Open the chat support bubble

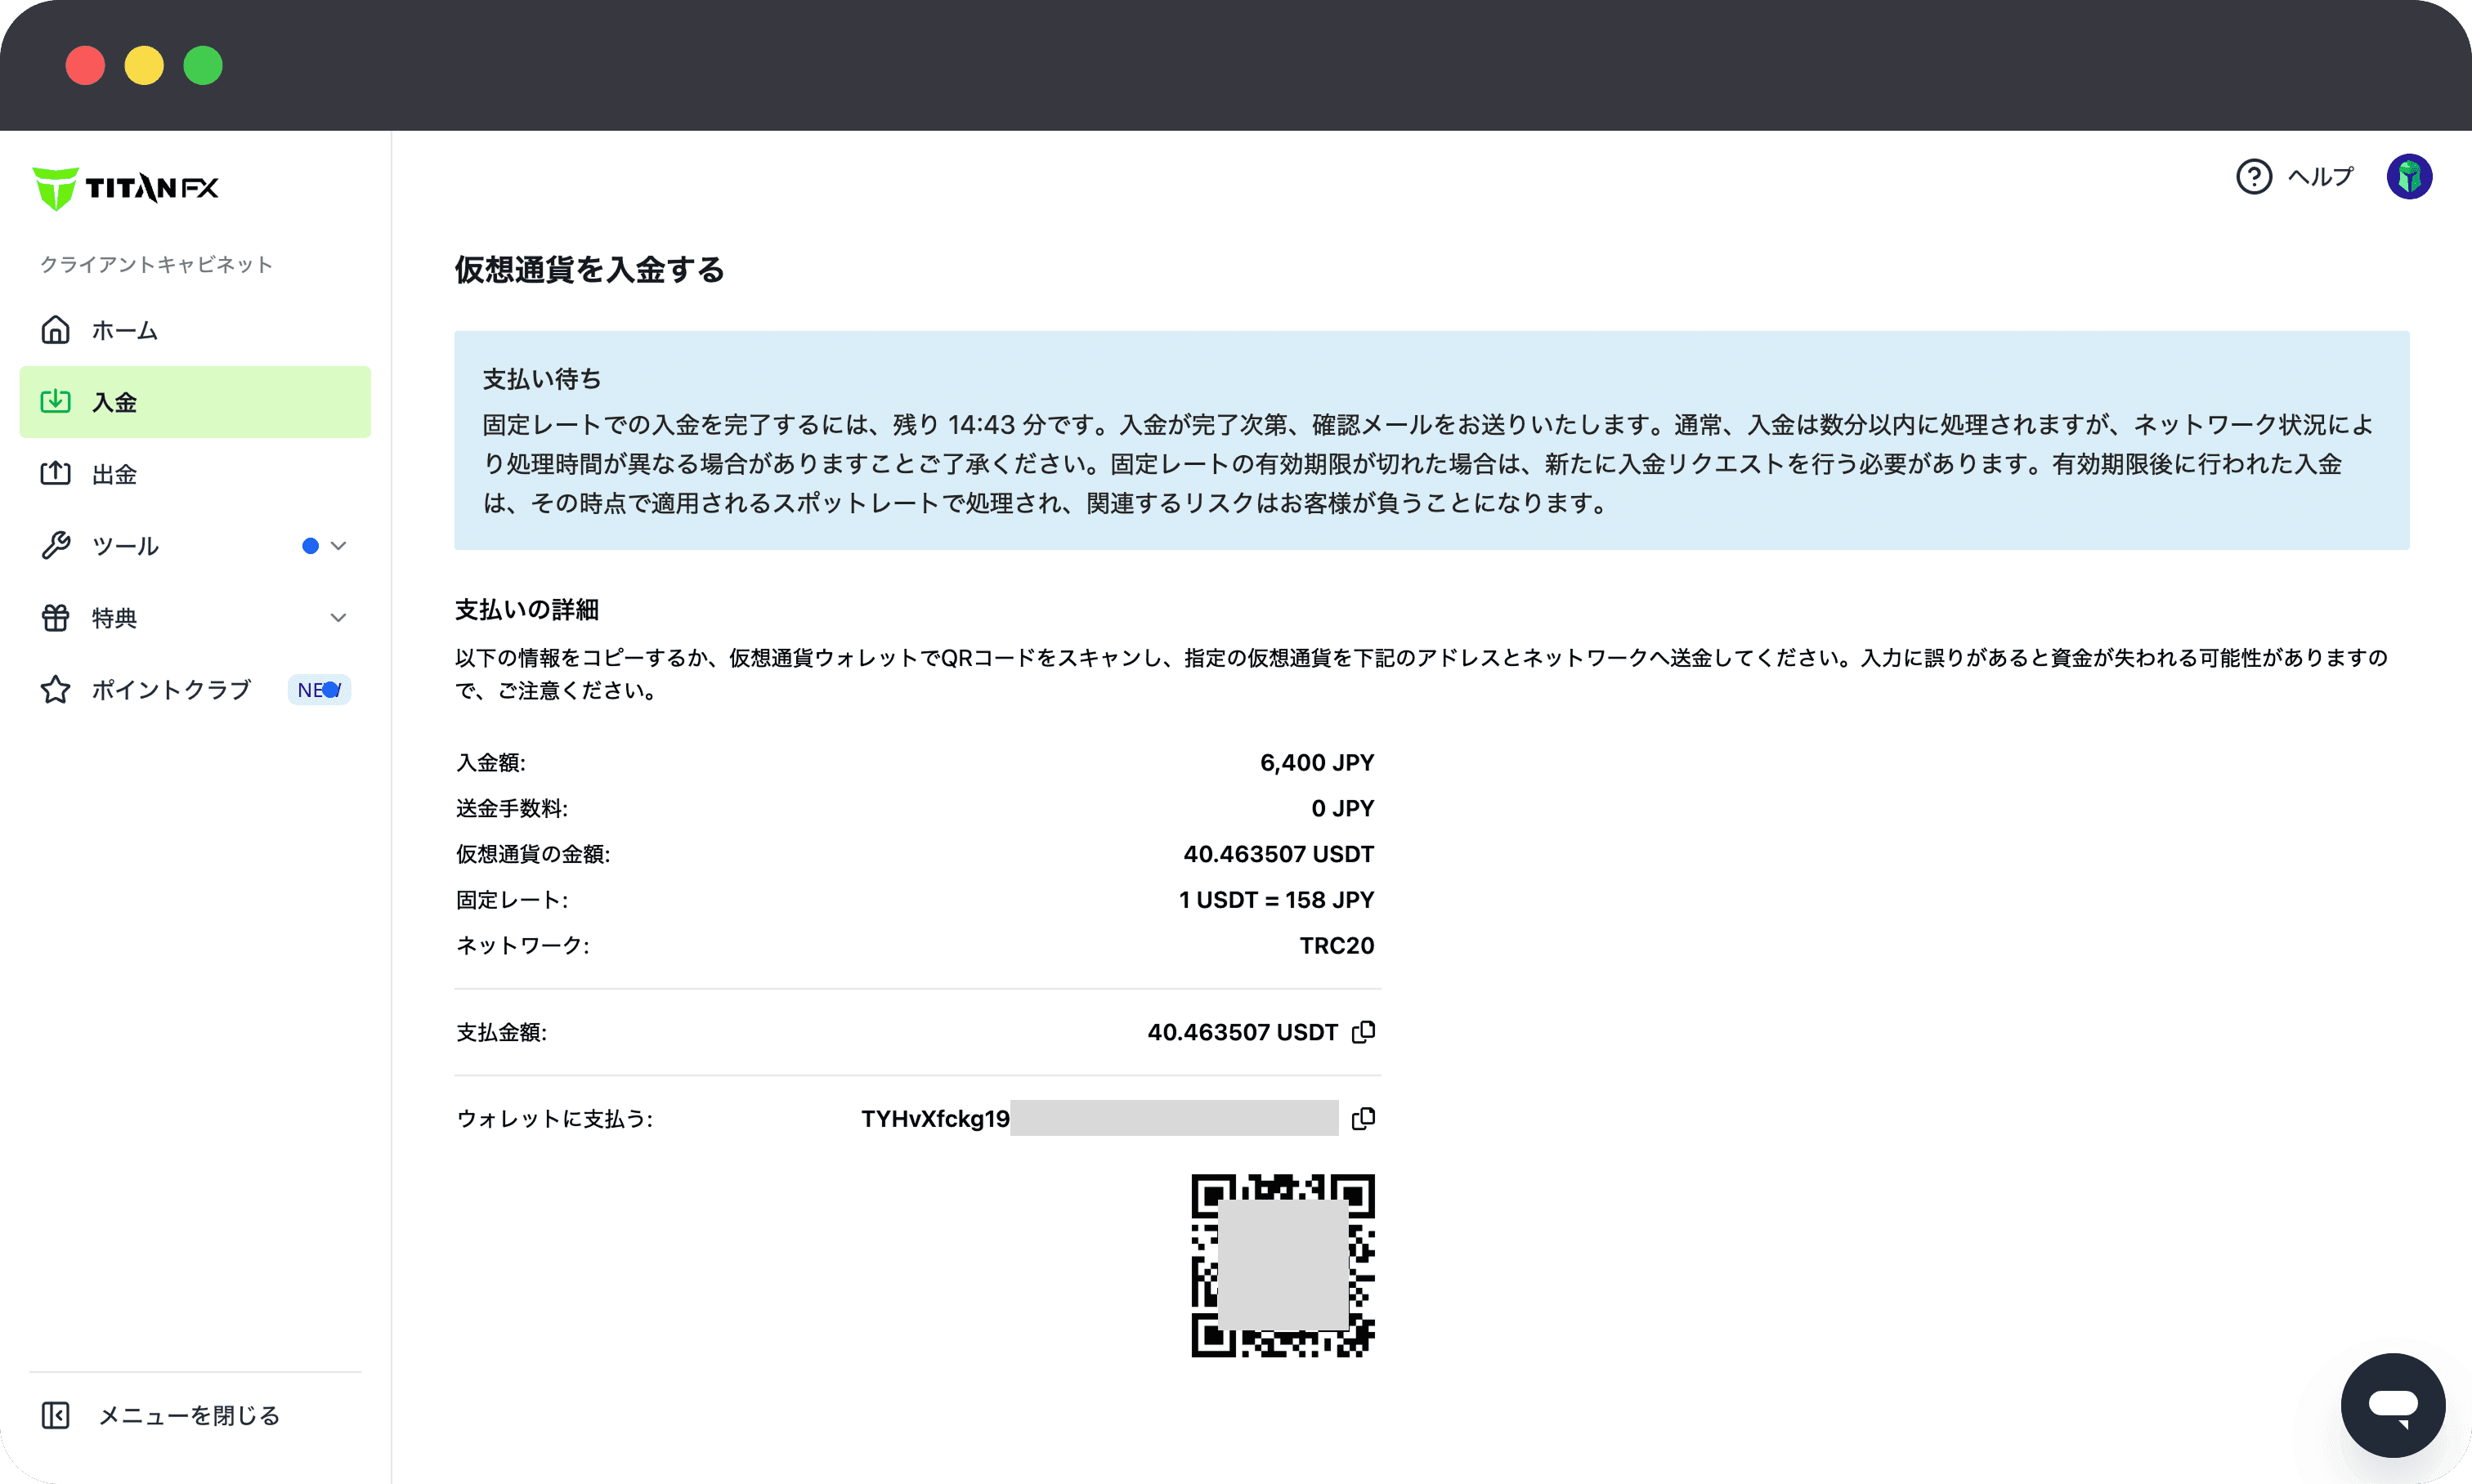[2392, 1404]
